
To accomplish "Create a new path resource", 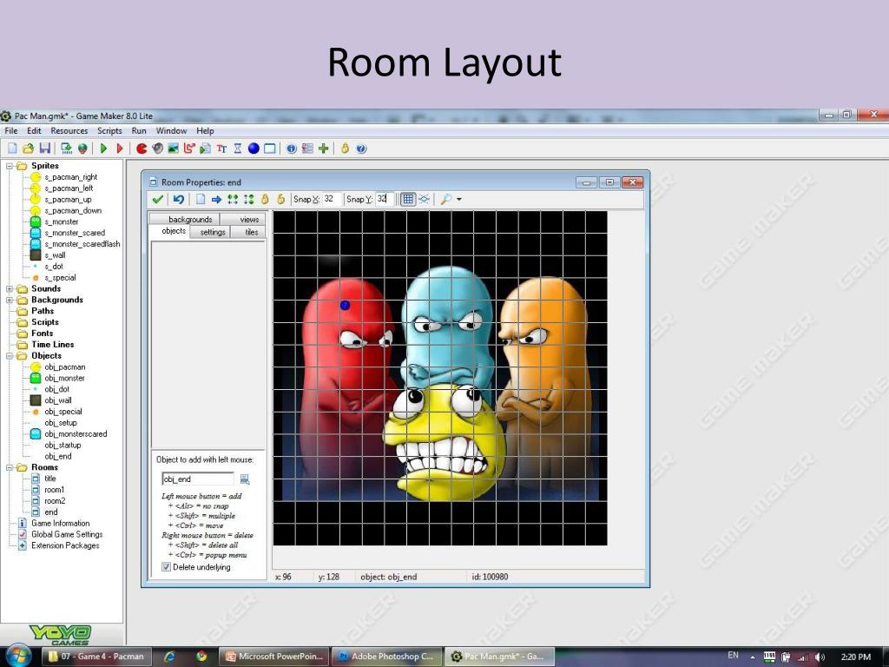I will pyautogui.click(x=189, y=149).
